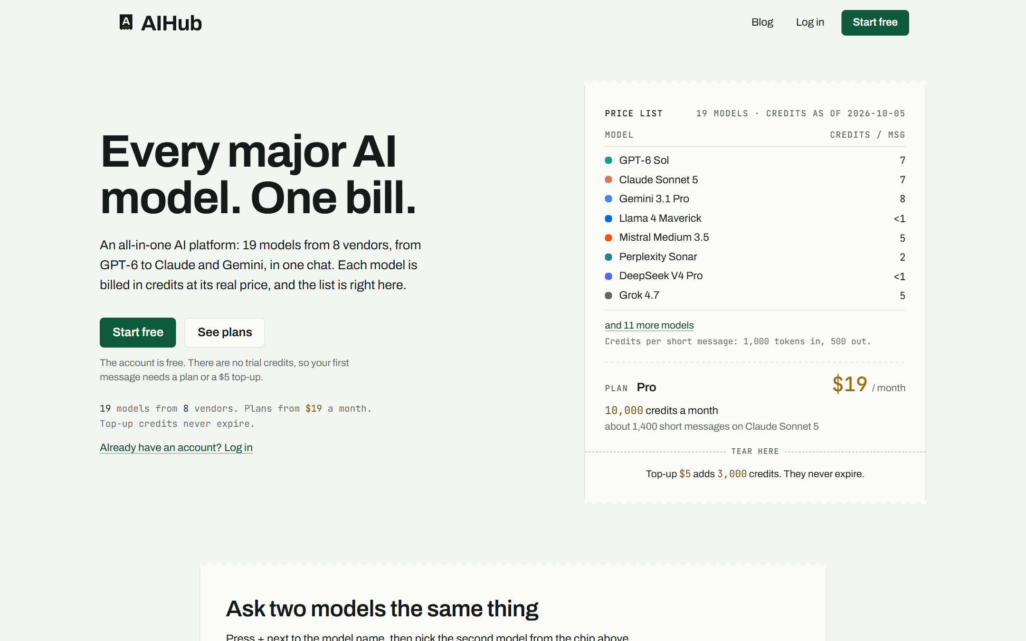Click the Credits per short message note
Viewport: 1026px width, 641px height.
click(x=738, y=341)
